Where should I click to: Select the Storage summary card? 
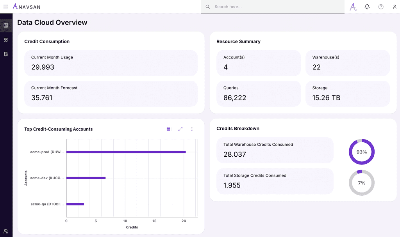347,94
